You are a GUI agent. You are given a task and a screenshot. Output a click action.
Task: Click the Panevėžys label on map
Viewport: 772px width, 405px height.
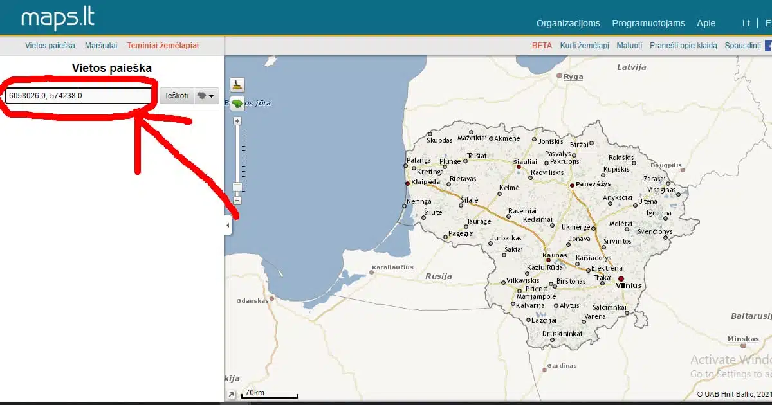click(593, 183)
